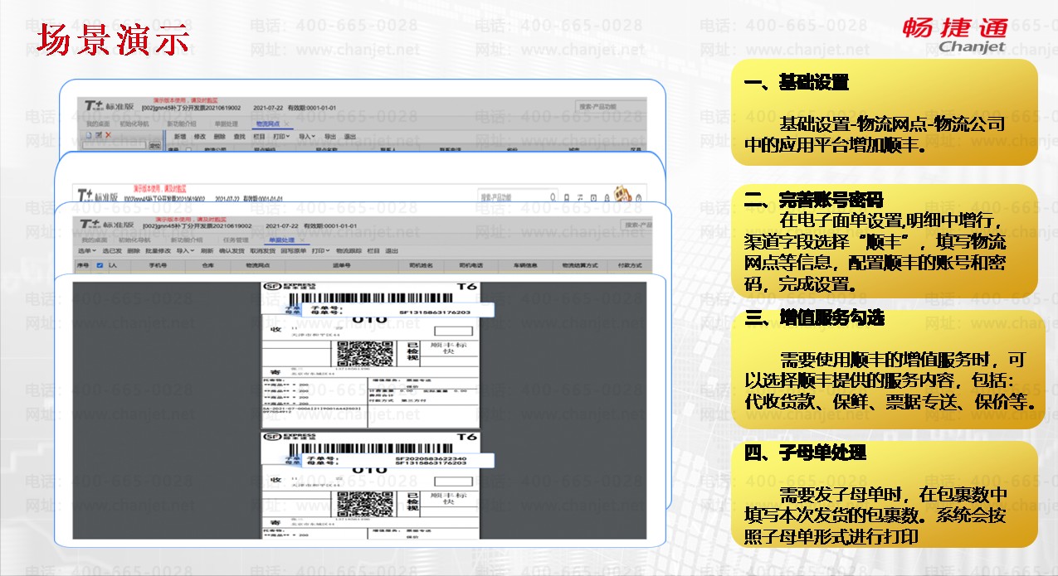Click the 定位 button in the 物流网点 window
This screenshot has height=576, width=1058.
click(155, 146)
